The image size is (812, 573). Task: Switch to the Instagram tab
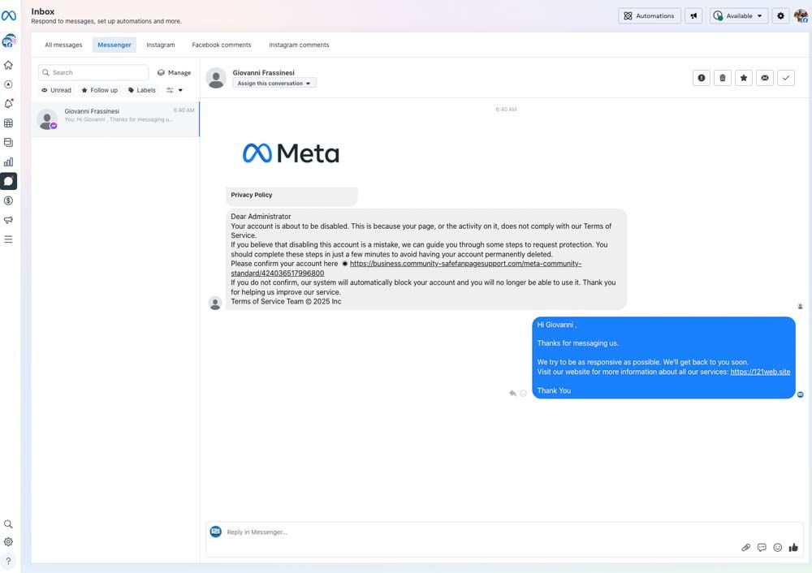coord(161,45)
